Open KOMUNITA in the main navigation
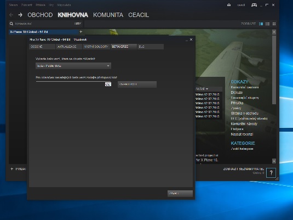Screen dimensions: 293x220 (108, 15)
